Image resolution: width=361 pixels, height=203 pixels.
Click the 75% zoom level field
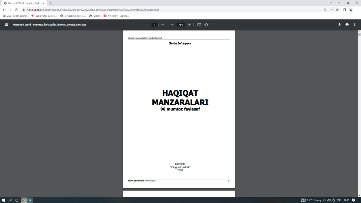point(181,25)
